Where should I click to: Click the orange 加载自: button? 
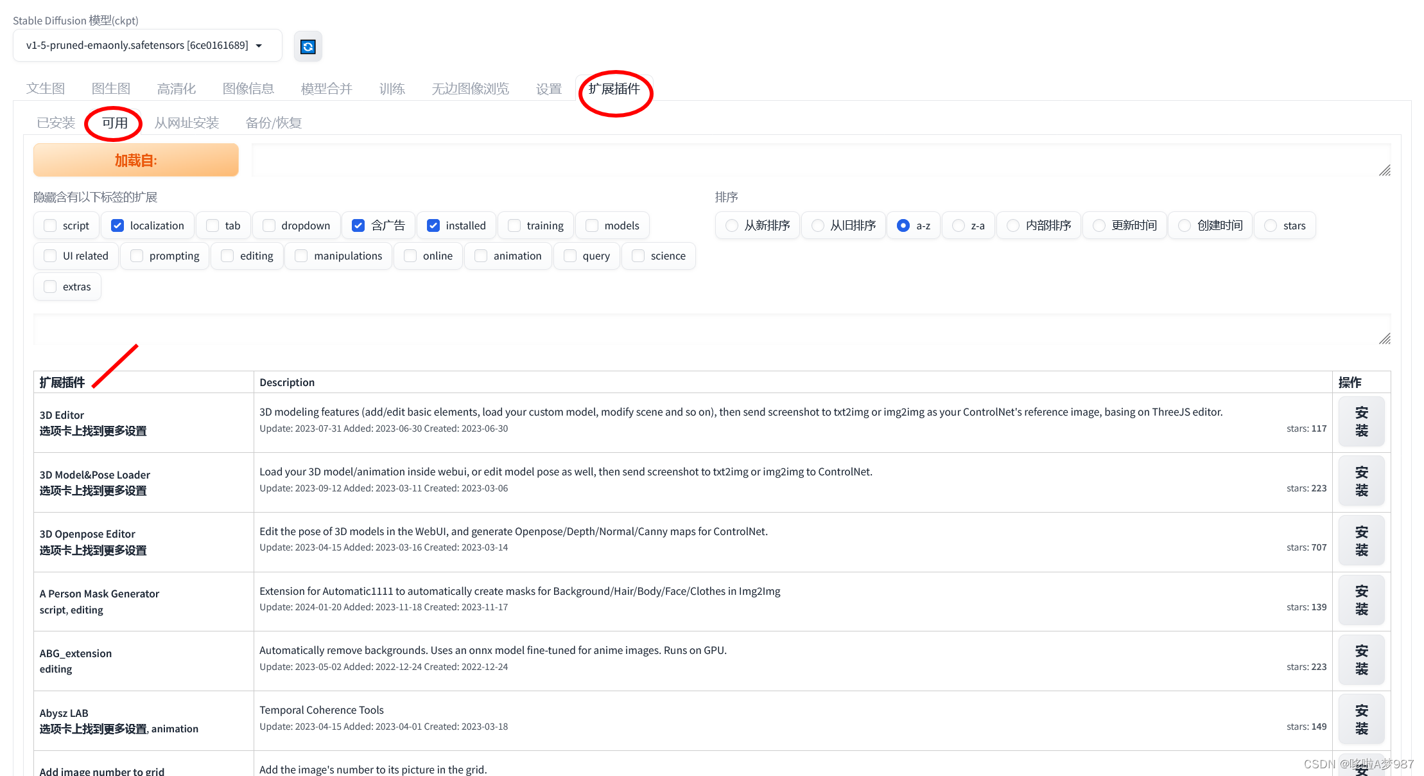pyautogui.click(x=135, y=160)
